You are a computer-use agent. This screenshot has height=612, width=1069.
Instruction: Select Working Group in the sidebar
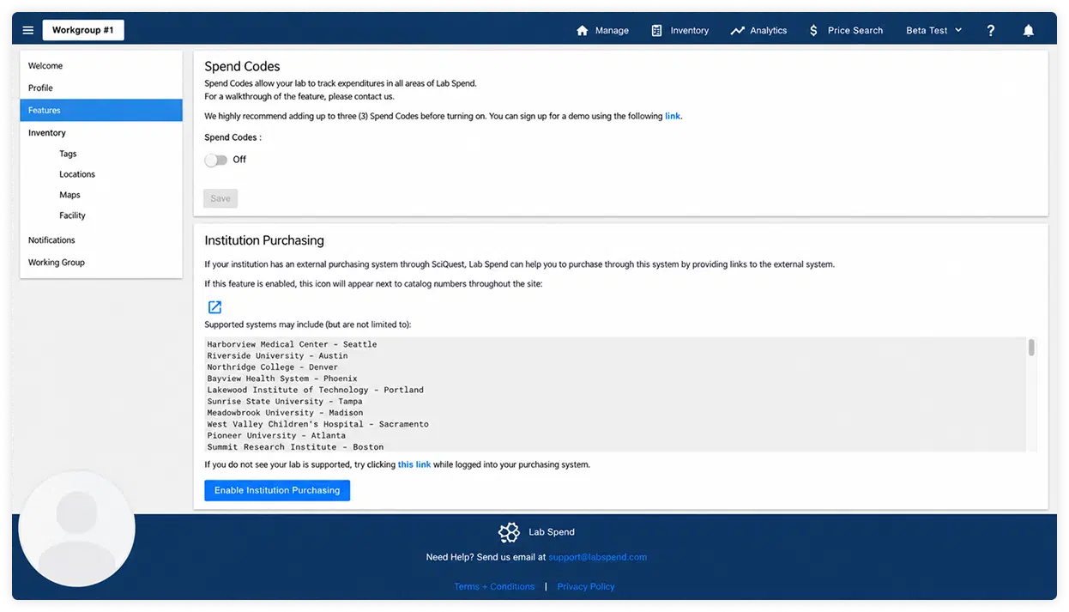(x=101, y=263)
